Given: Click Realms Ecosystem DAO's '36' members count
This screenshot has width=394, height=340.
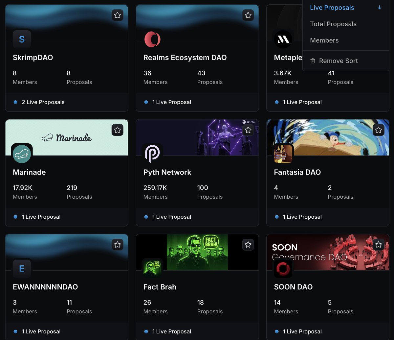Looking at the screenshot, I should point(147,73).
